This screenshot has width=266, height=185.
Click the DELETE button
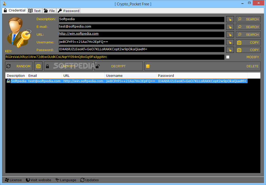click(x=202, y=66)
